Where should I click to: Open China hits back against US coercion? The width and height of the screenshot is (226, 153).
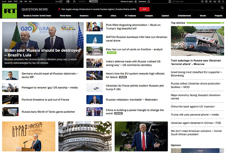193,106
